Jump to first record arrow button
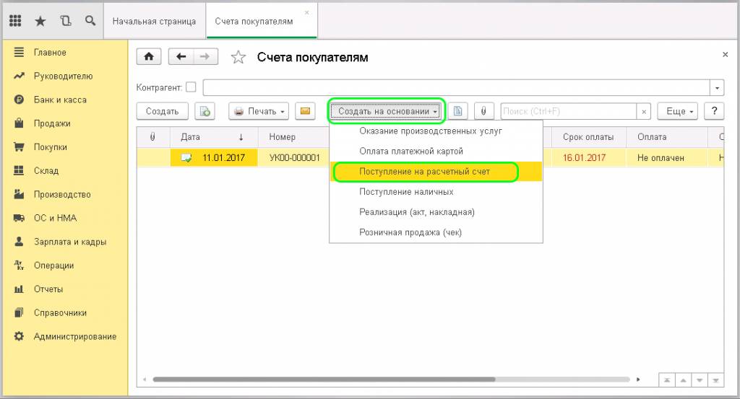 667,380
